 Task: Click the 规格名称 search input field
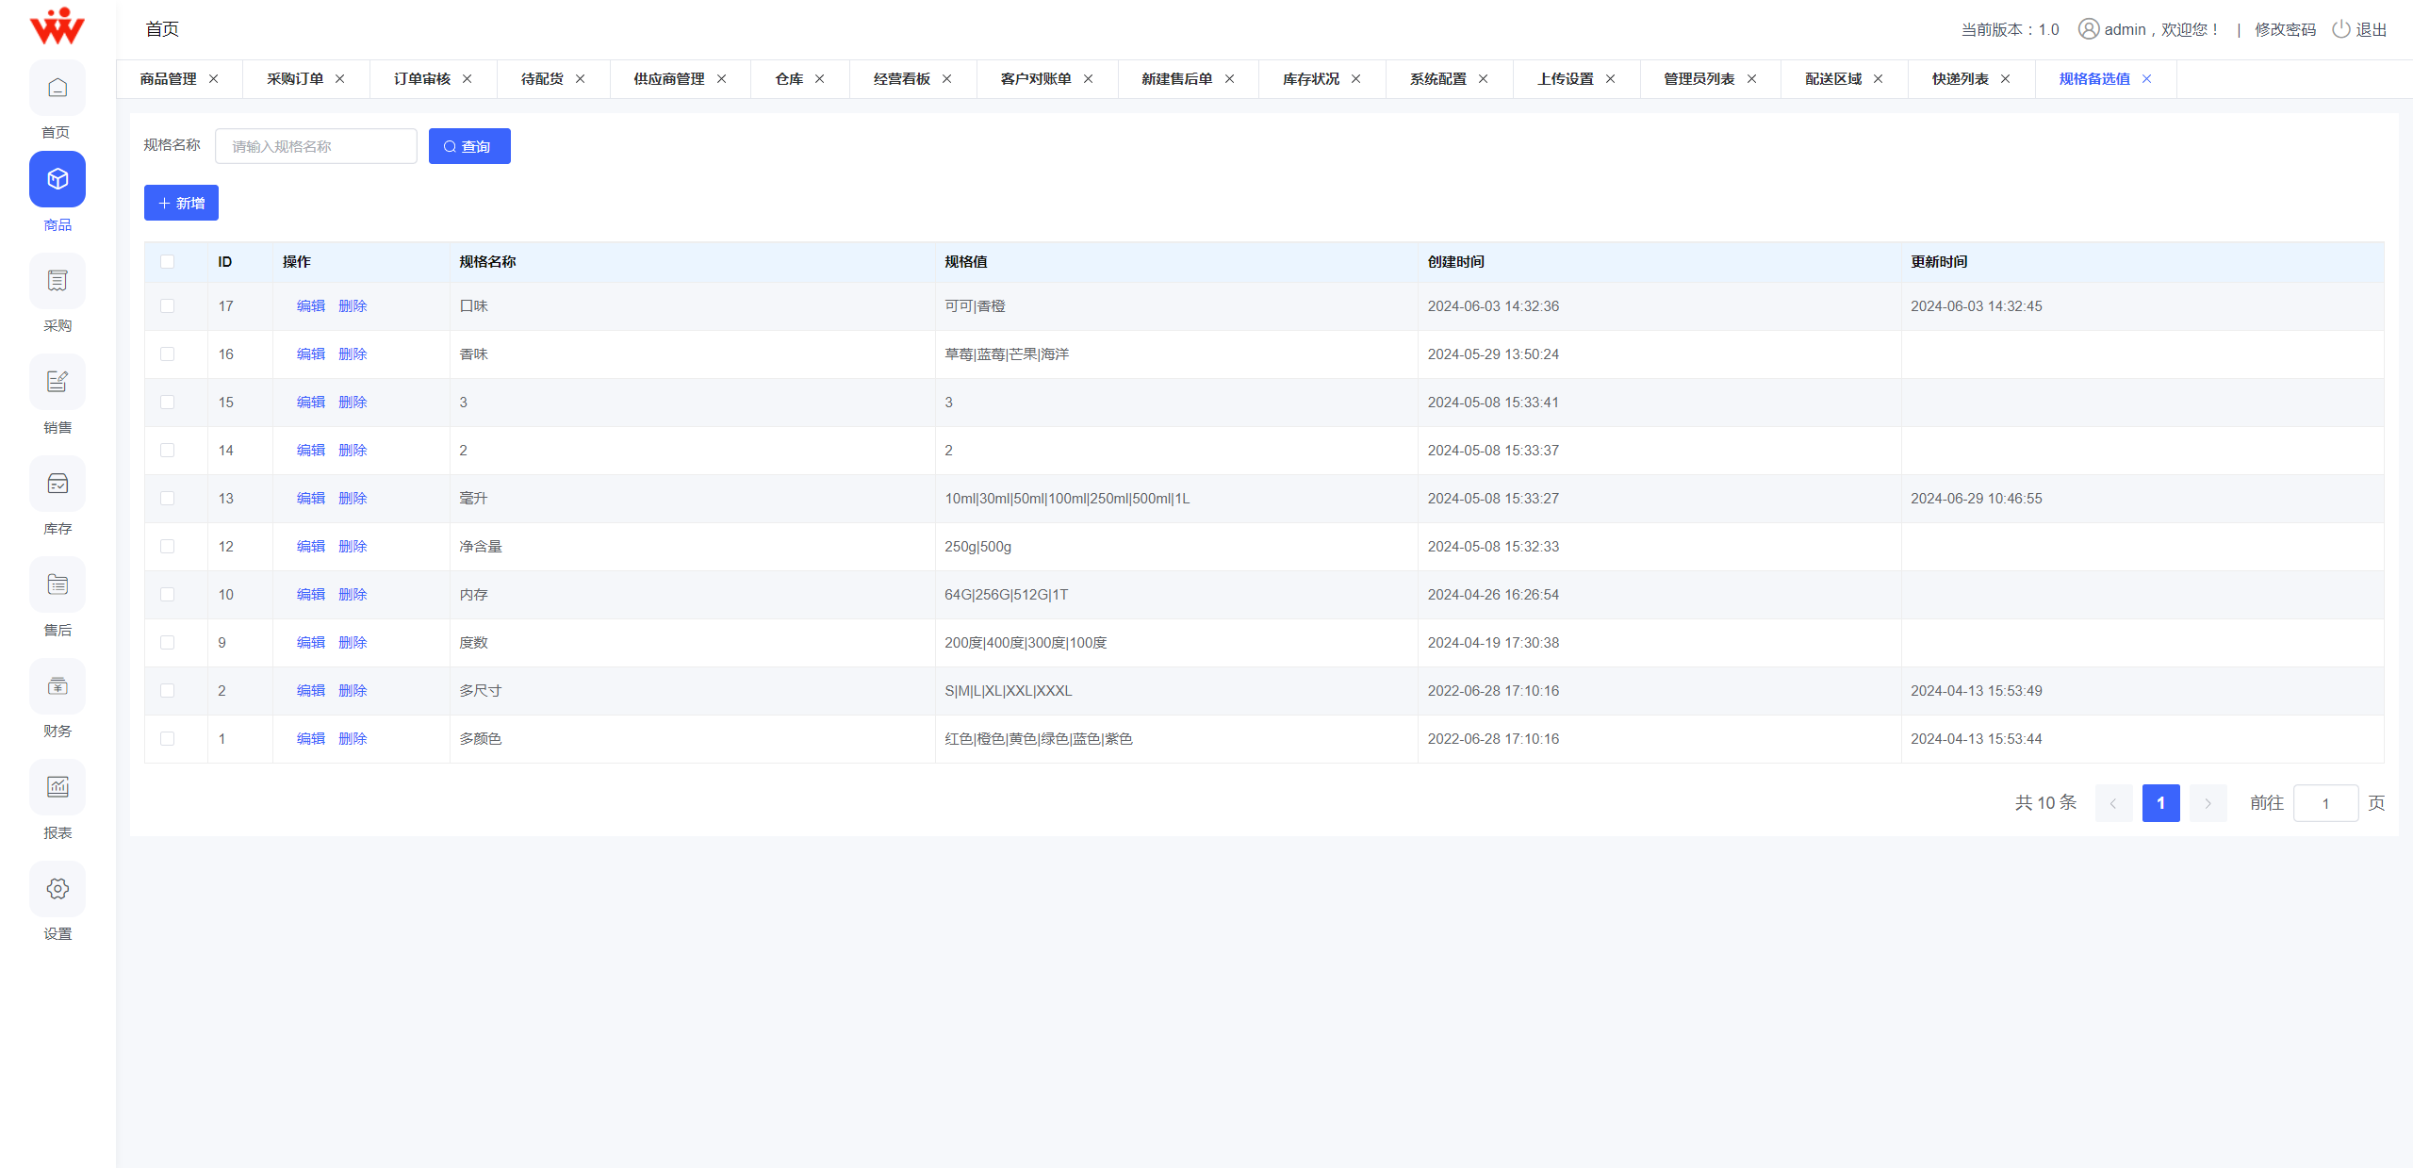[316, 145]
